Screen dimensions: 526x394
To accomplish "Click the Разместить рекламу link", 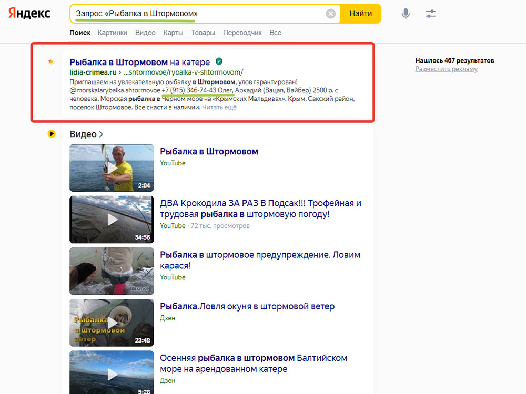I will (x=446, y=69).
